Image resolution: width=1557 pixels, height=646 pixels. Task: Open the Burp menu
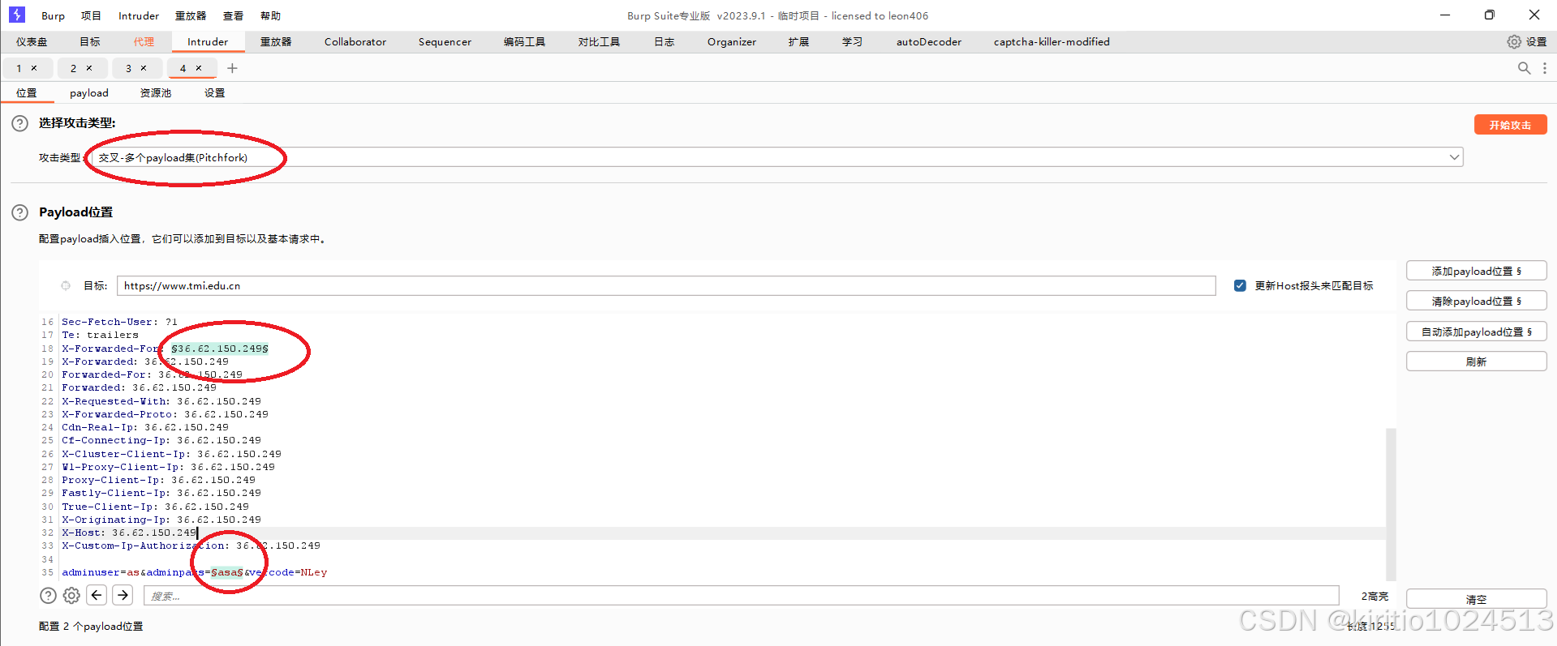(x=53, y=15)
